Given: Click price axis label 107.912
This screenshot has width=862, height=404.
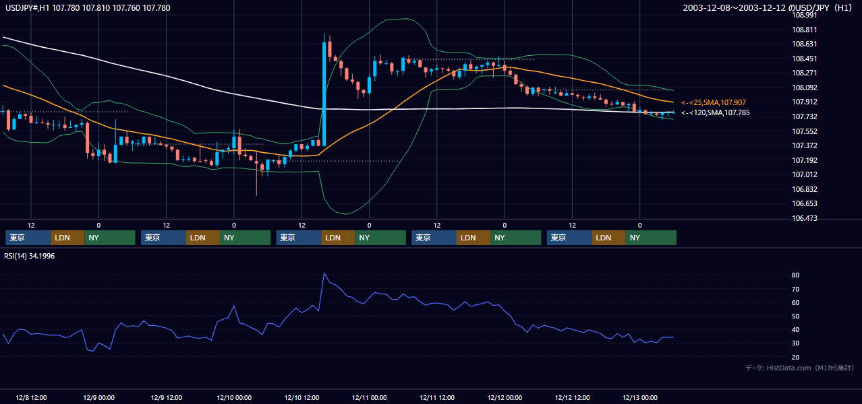Looking at the screenshot, I should coord(805,102).
